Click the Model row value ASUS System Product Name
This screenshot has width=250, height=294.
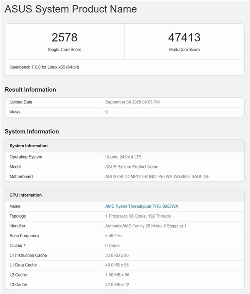[x=132, y=167]
